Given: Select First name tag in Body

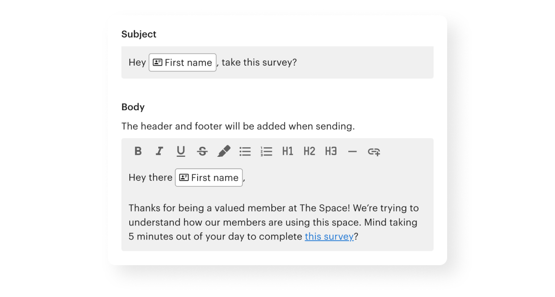Looking at the screenshot, I should pyautogui.click(x=214, y=177).
